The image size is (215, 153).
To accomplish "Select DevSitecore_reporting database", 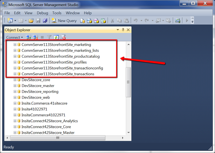I will click(x=40, y=91).
